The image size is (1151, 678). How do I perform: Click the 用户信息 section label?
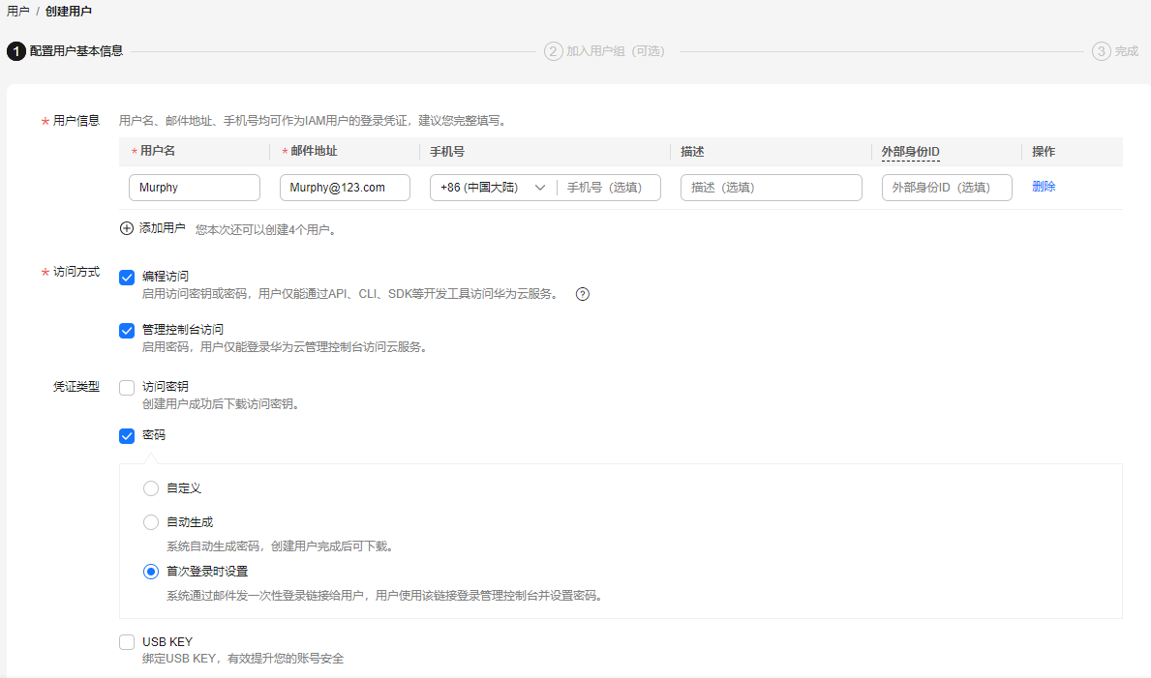76,121
